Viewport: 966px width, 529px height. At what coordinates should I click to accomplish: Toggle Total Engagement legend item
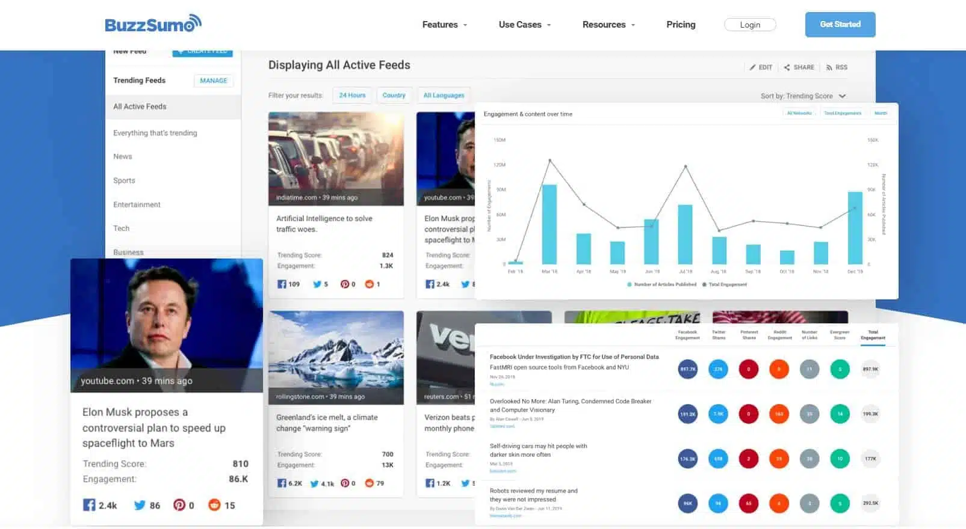pyautogui.click(x=725, y=284)
